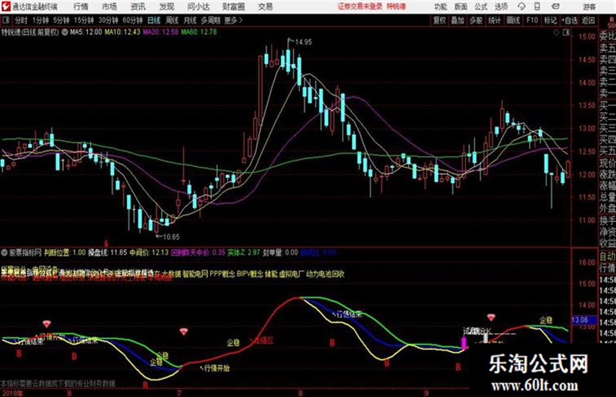The image size is (616, 397).
Task: Click the 智能电网 concept tag
Action: (x=196, y=274)
